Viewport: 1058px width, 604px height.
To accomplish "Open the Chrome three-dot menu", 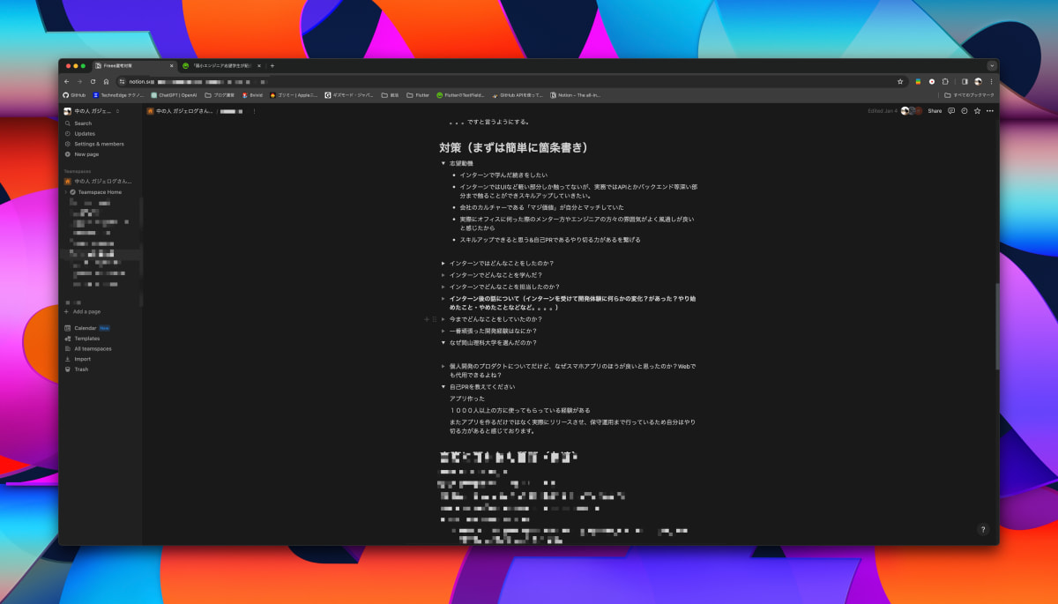I will tap(991, 81).
